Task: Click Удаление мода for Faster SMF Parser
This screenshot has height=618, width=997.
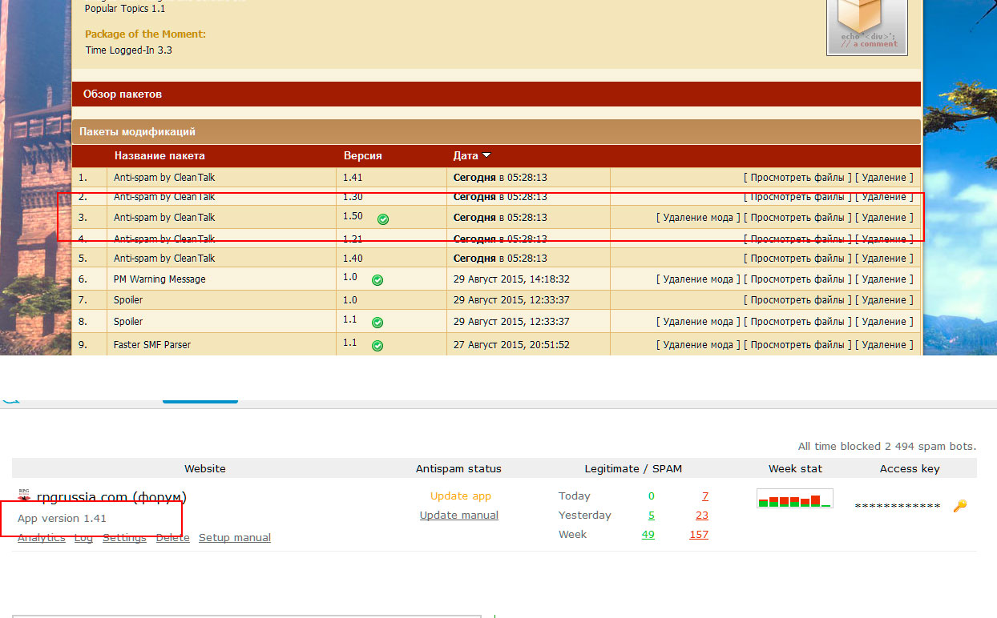Action: 698,344
